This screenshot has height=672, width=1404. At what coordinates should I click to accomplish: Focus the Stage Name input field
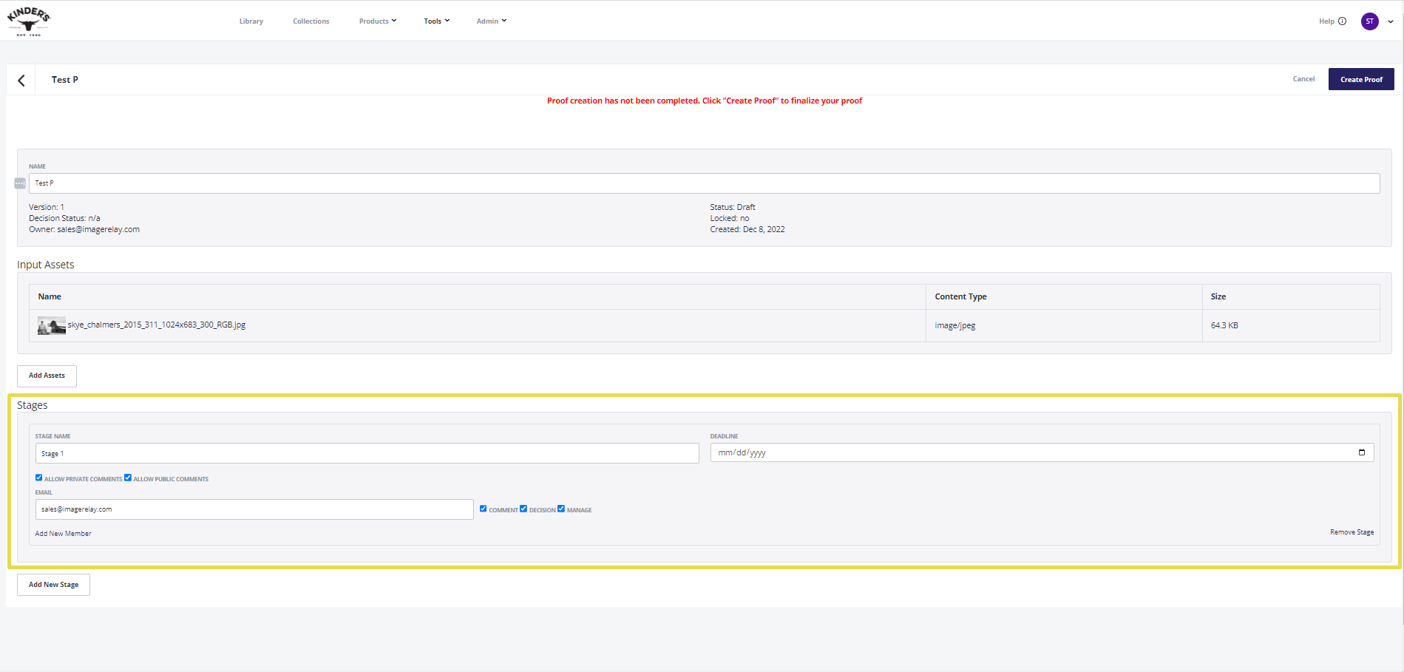tap(367, 453)
